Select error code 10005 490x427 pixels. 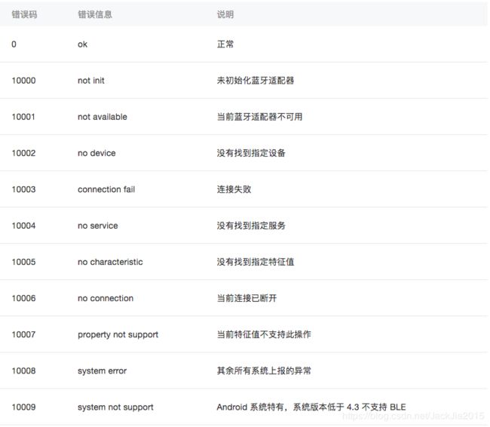24,261
